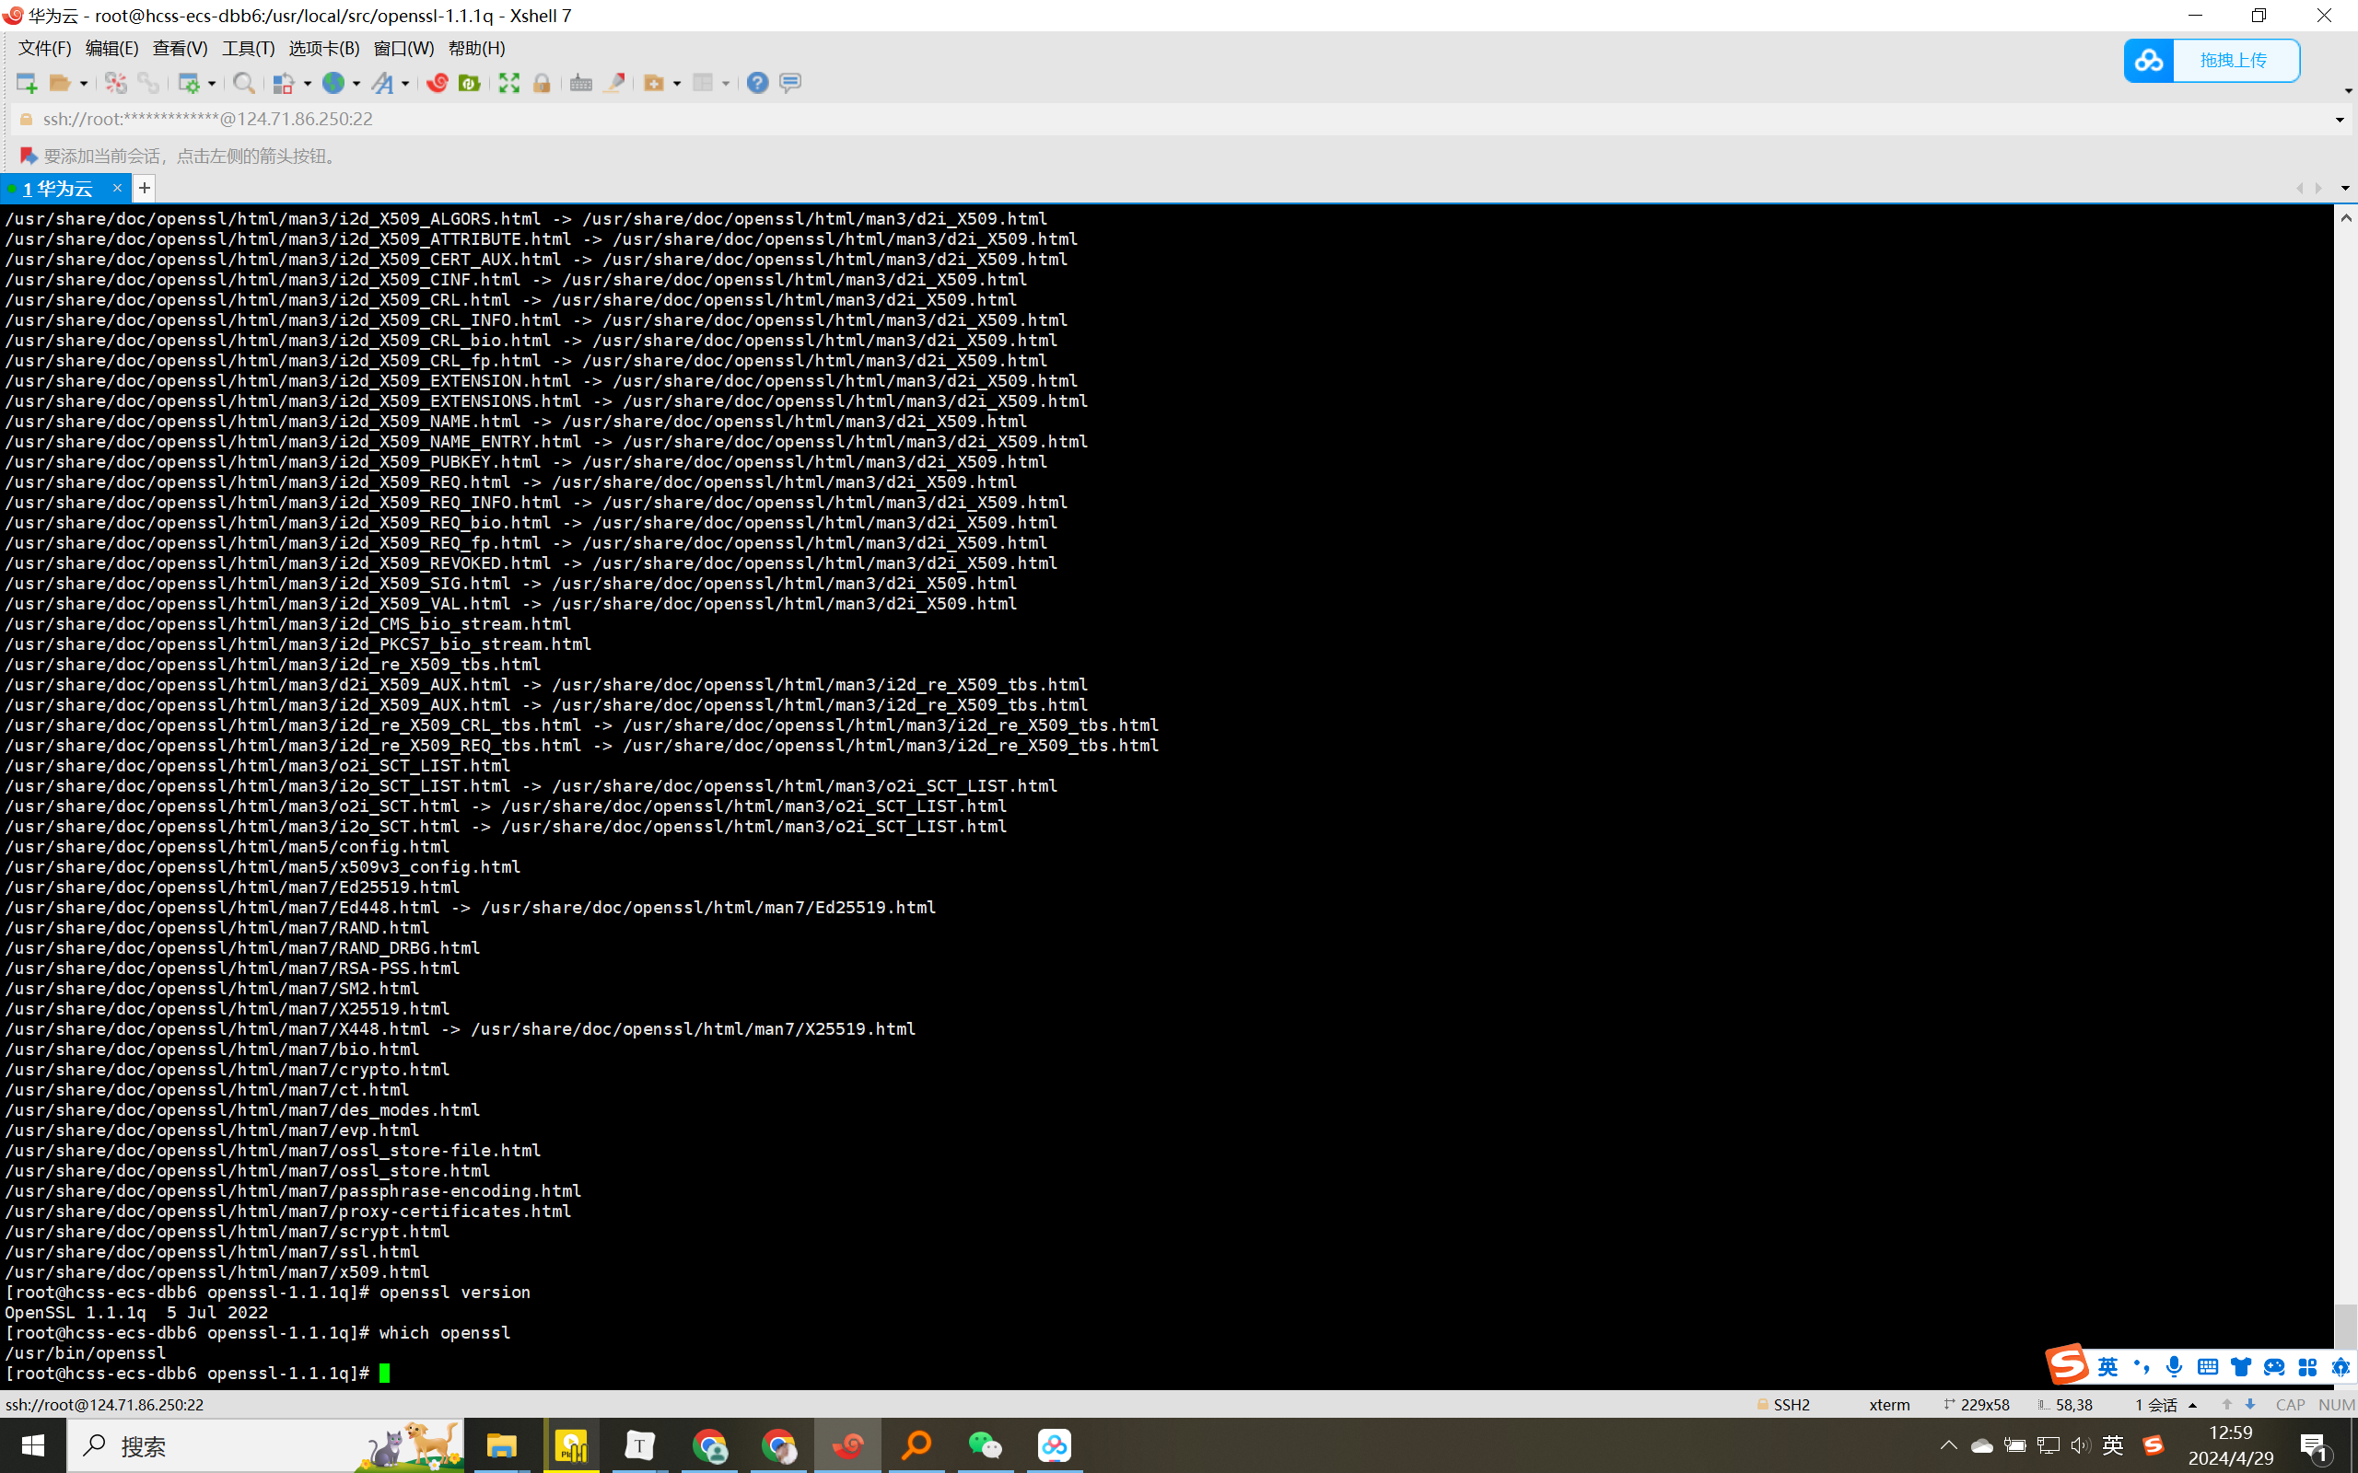The image size is (2358, 1473).
Task: Click the scroll up arrow in terminal
Action: [2346, 217]
